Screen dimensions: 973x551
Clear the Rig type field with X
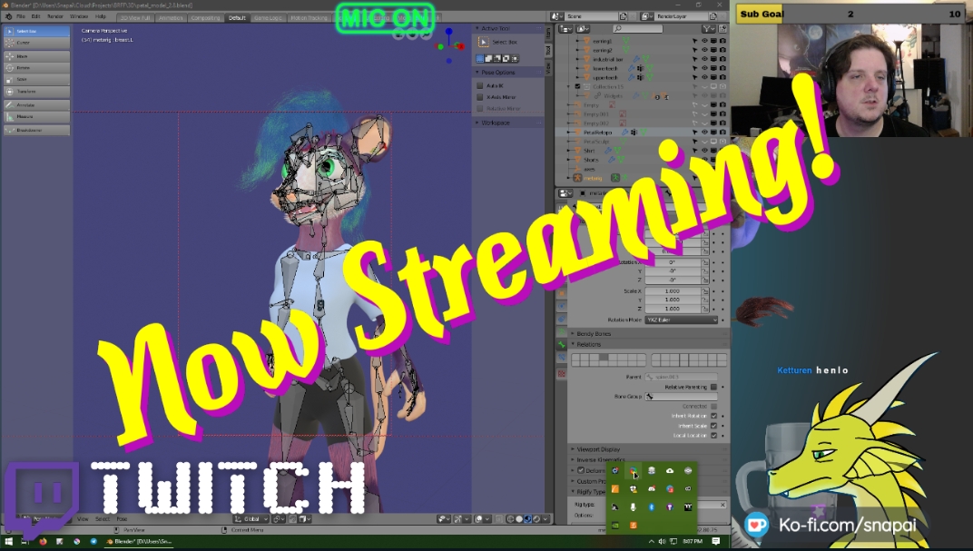722,505
